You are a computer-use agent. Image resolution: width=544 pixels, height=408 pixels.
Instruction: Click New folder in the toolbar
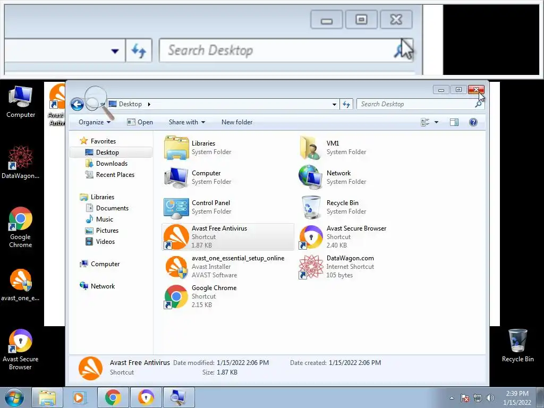click(x=237, y=122)
